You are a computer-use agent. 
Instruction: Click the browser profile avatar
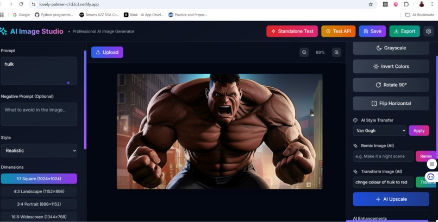tap(422, 4)
